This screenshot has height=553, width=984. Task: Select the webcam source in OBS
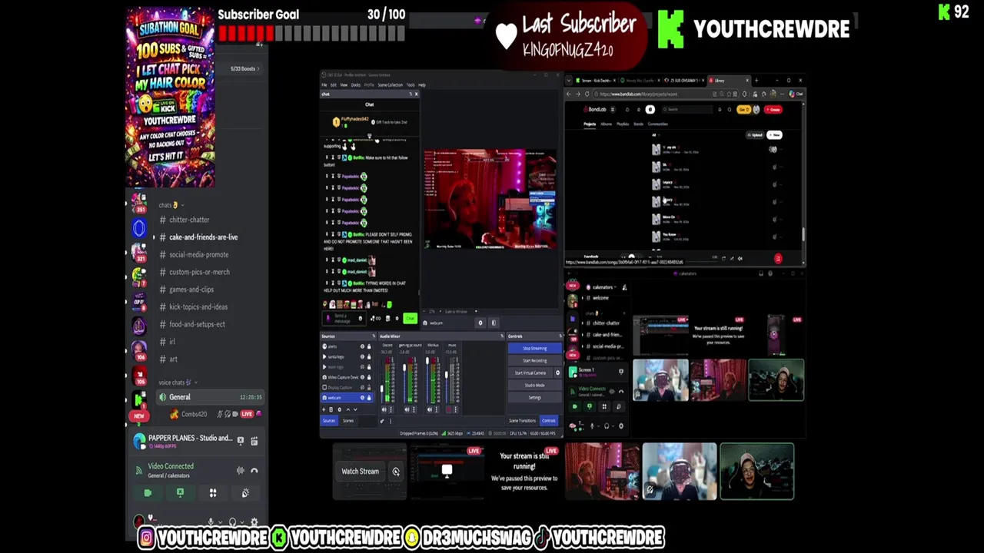(347, 398)
